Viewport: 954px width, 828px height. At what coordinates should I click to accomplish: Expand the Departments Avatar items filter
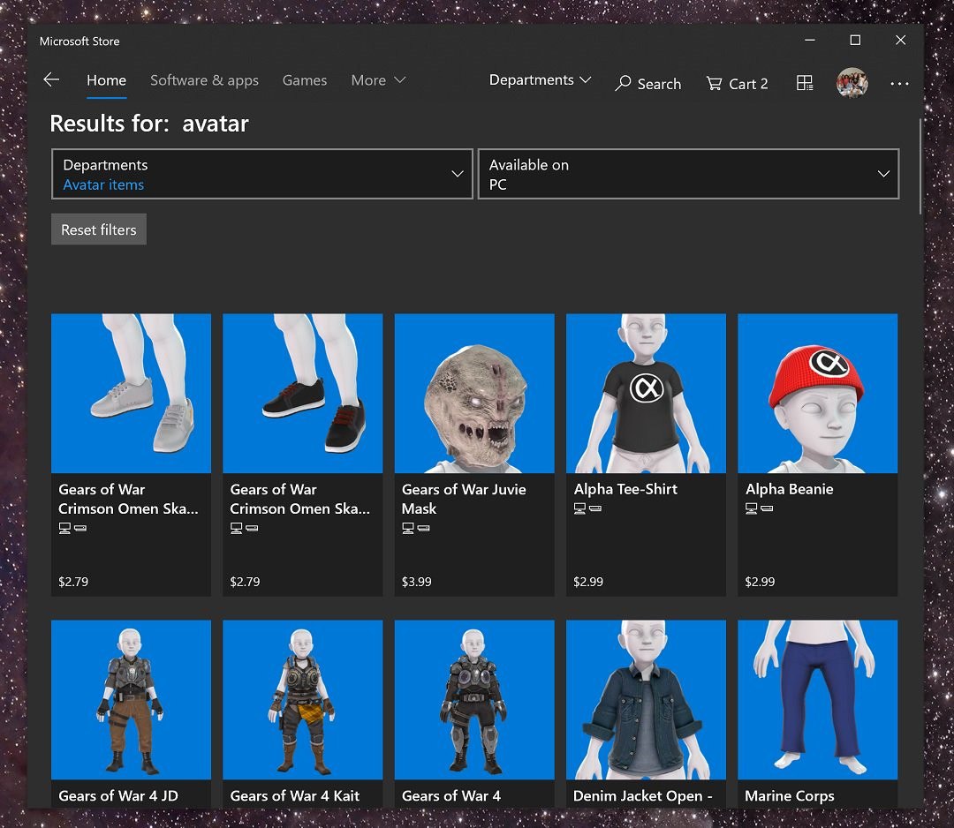(262, 174)
